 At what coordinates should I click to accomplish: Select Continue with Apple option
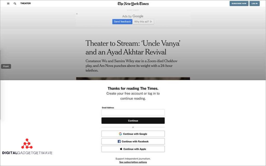pyautogui.click(x=133, y=149)
